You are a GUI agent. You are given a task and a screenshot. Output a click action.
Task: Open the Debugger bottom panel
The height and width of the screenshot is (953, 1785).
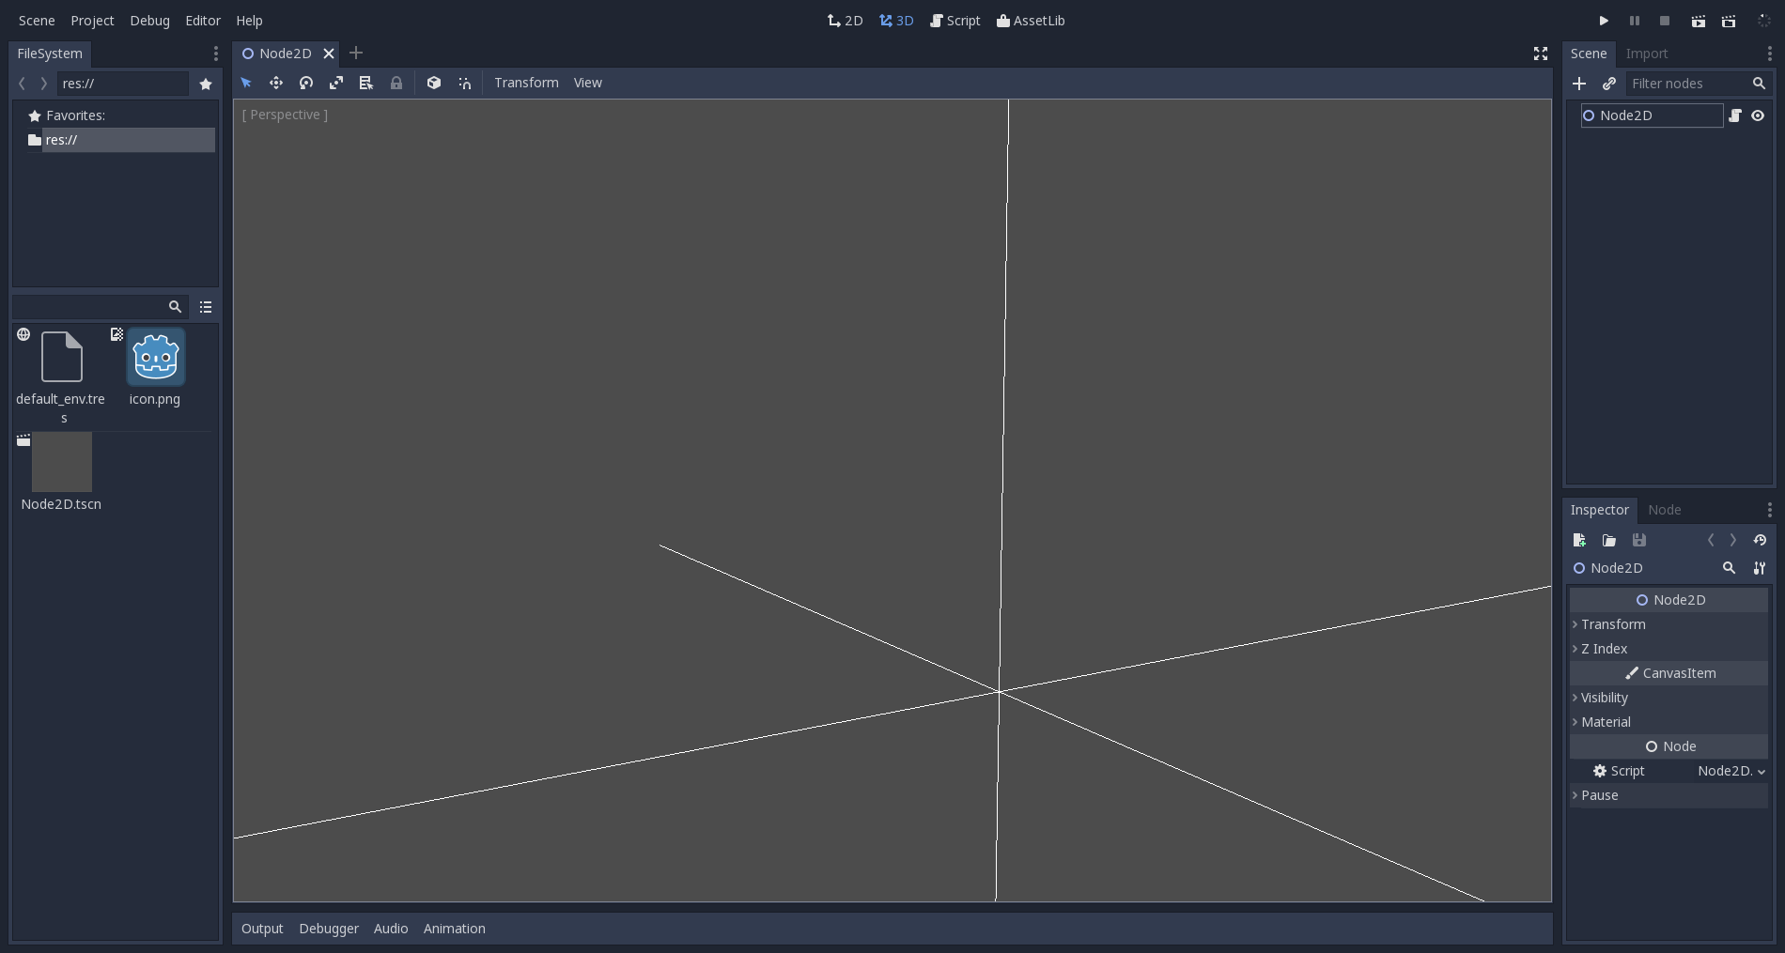click(329, 929)
